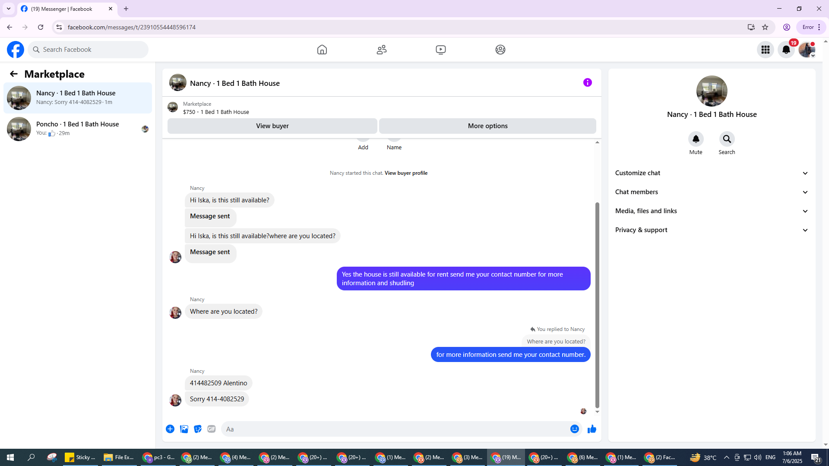Open more actions plus icon
The height and width of the screenshot is (466, 829).
click(x=170, y=429)
